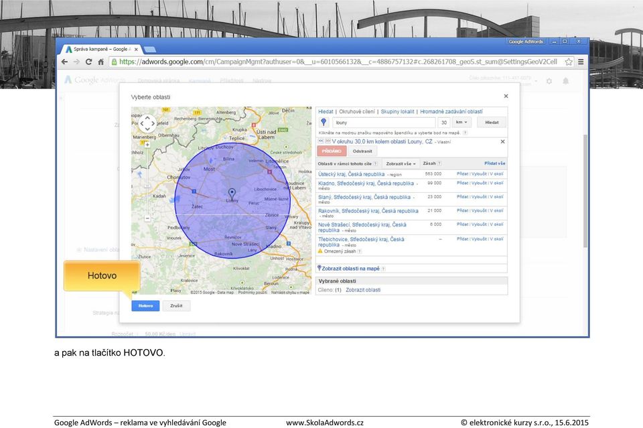Click the Hledat search button
This screenshot has width=643, height=428.
click(492, 122)
